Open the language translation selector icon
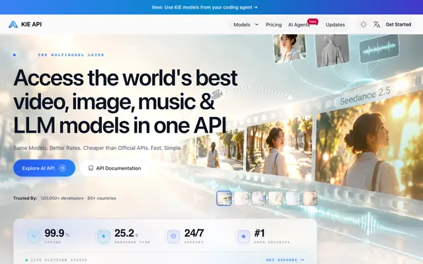The height and width of the screenshot is (264, 423). (377, 24)
